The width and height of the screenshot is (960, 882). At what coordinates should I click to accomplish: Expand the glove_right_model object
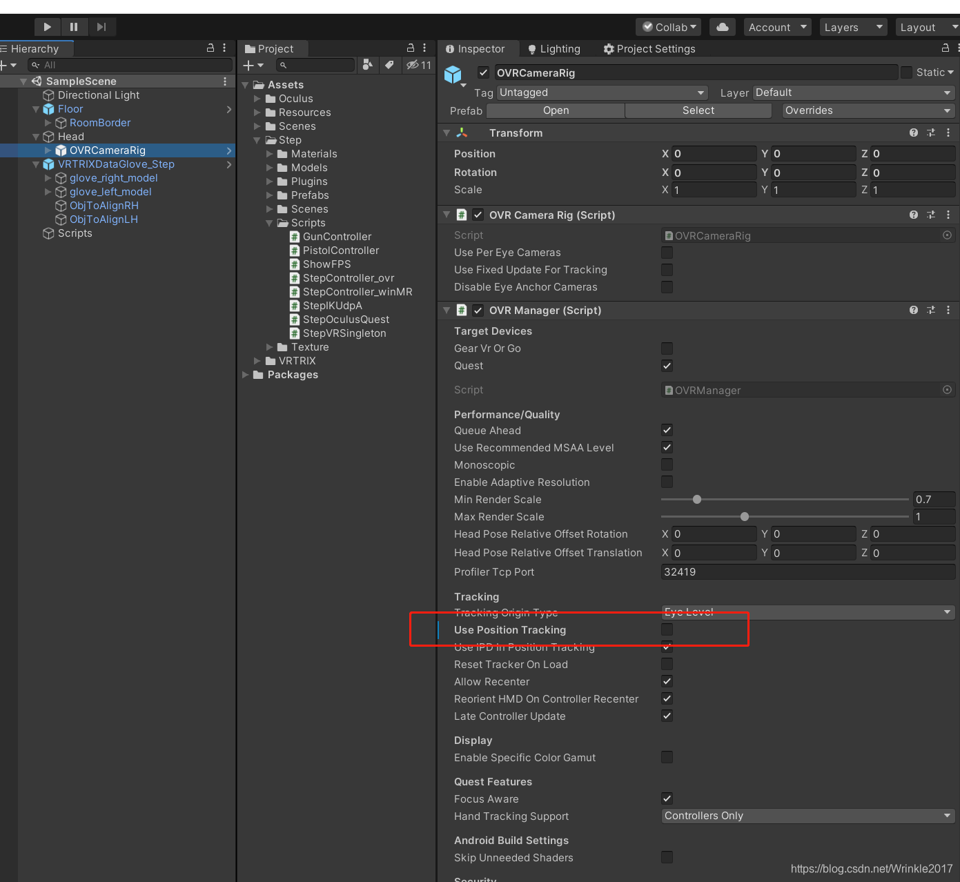pos(48,178)
